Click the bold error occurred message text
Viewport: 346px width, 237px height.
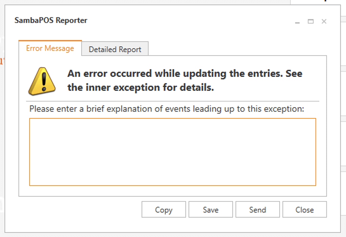tap(184, 74)
